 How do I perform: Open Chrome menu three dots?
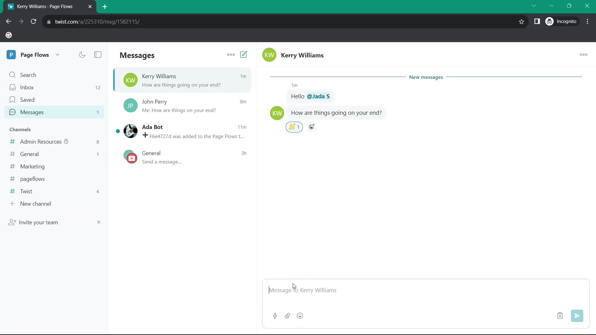tap(588, 21)
